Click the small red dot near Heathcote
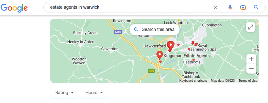The image size is (268, 103). 193,60
